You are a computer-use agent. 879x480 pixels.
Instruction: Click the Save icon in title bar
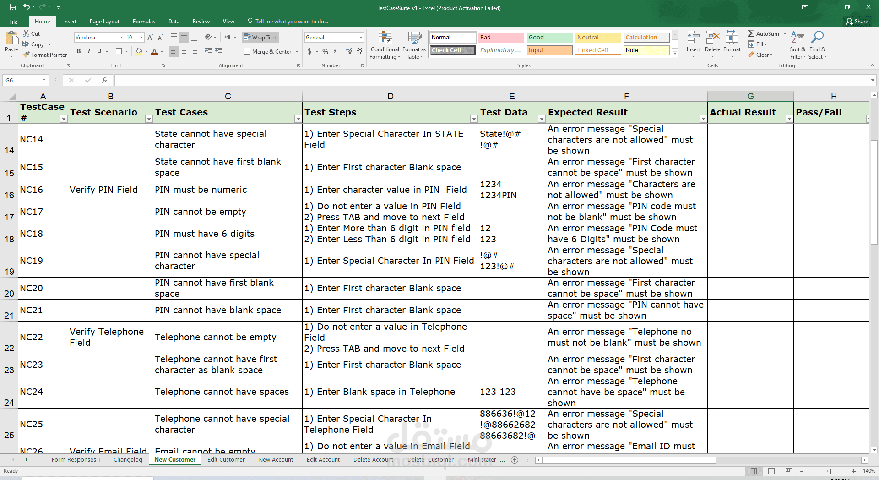(x=13, y=7)
